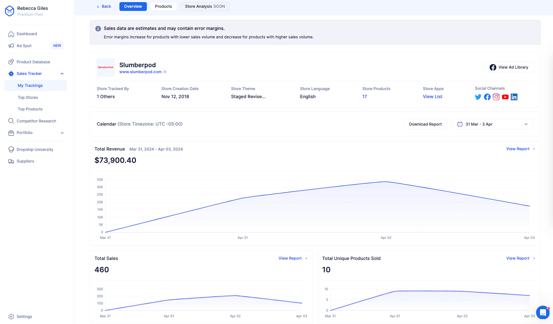Image resolution: width=553 pixels, height=324 pixels.
Task: Open the YouTube social channel icon
Action: 505,97
